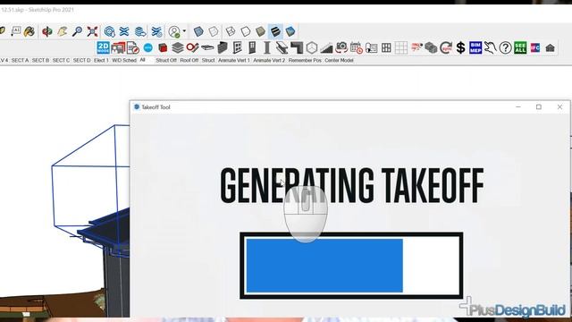Switch to the WD Sched scene tab
572x322 pixels.
(124, 60)
